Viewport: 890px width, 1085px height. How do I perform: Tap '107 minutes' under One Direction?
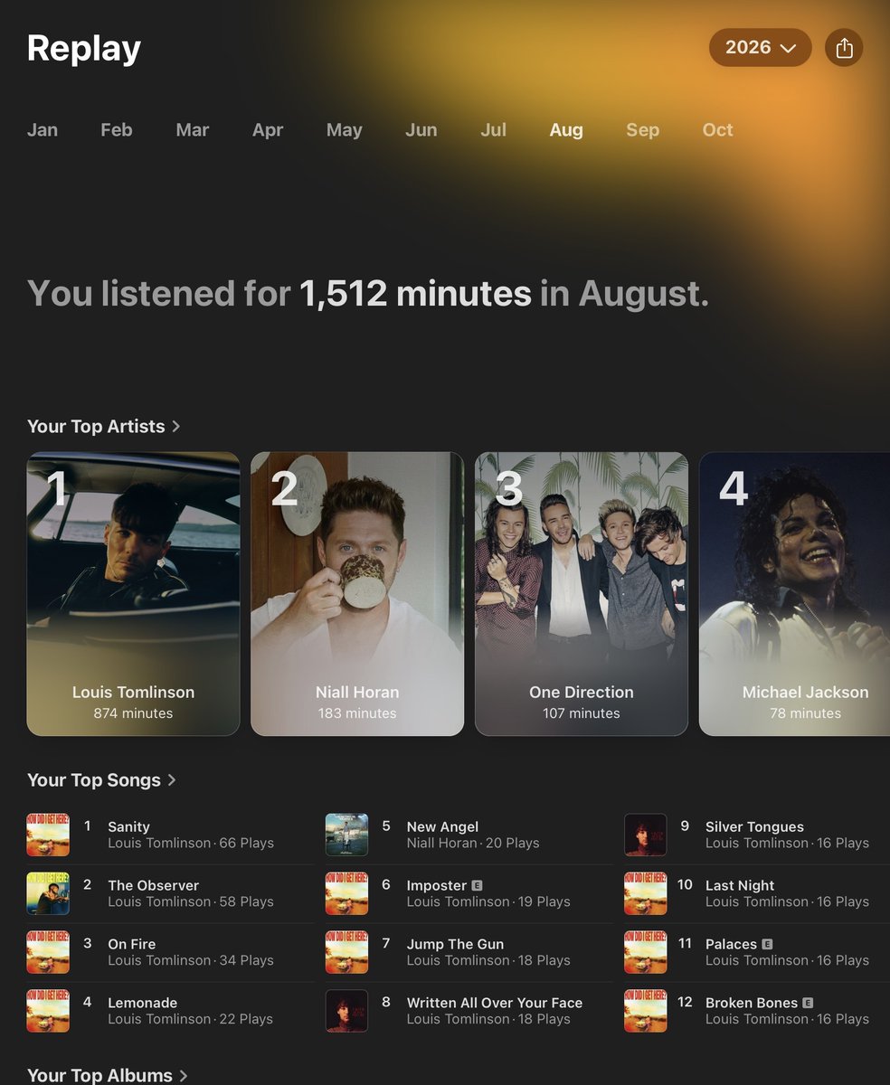click(582, 713)
